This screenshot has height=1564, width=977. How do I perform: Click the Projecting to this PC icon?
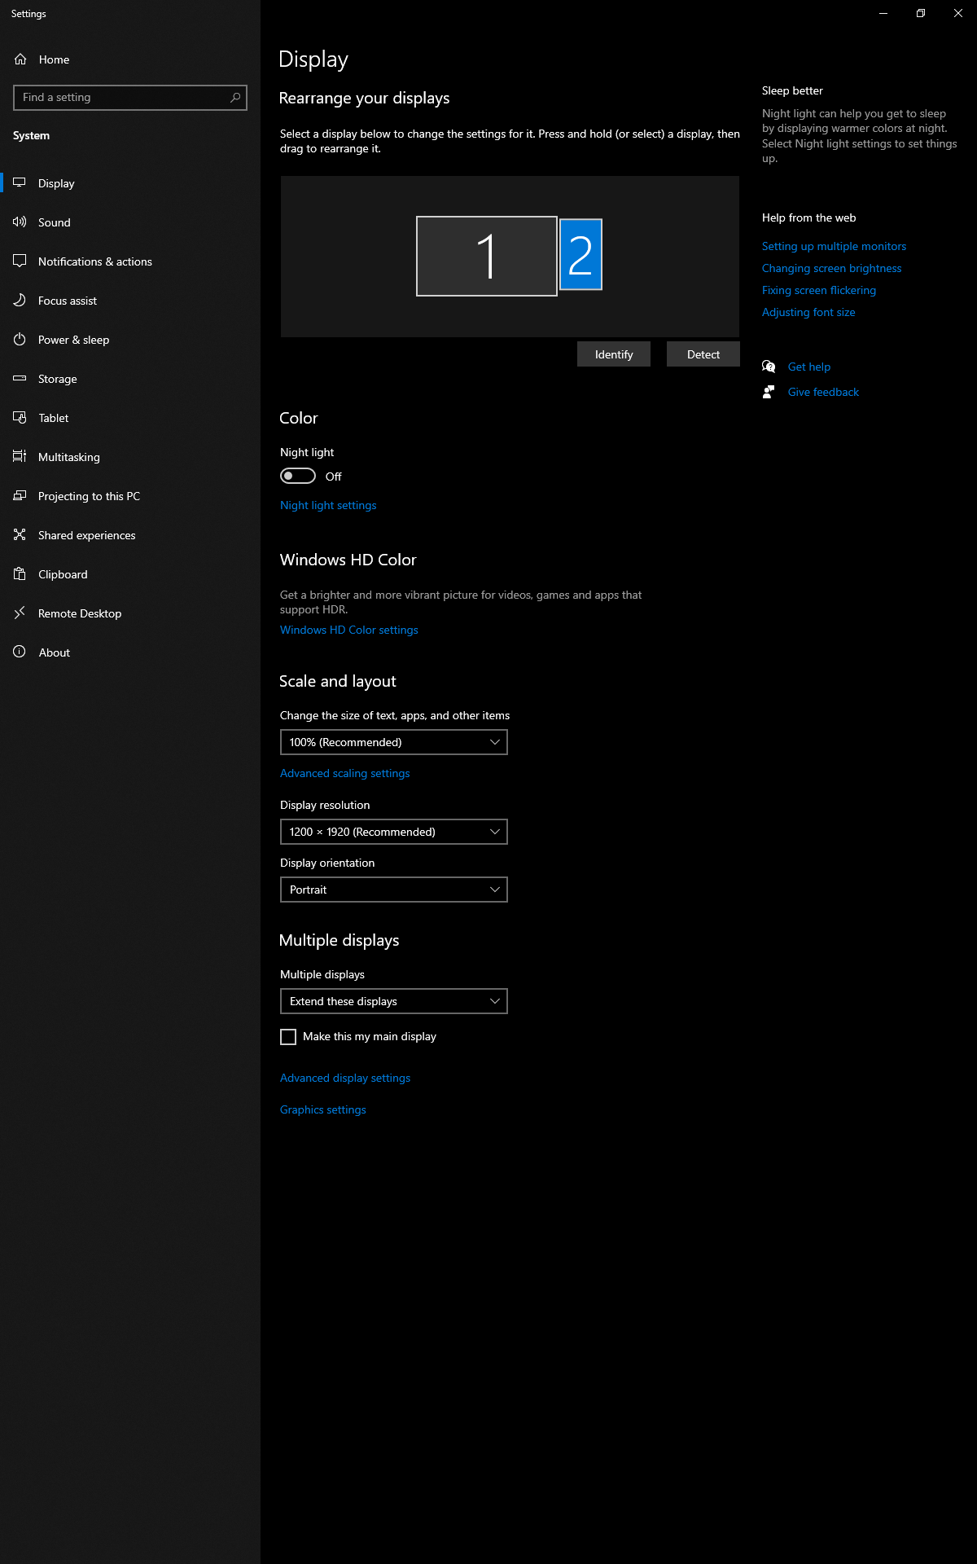(x=20, y=495)
